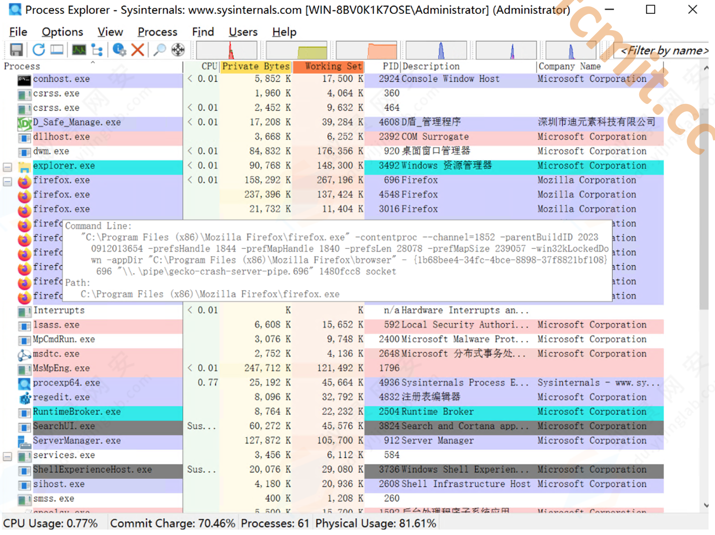Open the Find menu
Viewport: 715px width, 535px height.
click(x=203, y=32)
